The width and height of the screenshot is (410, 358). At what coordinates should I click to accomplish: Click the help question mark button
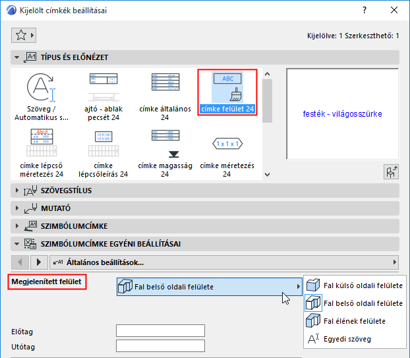[x=363, y=11]
